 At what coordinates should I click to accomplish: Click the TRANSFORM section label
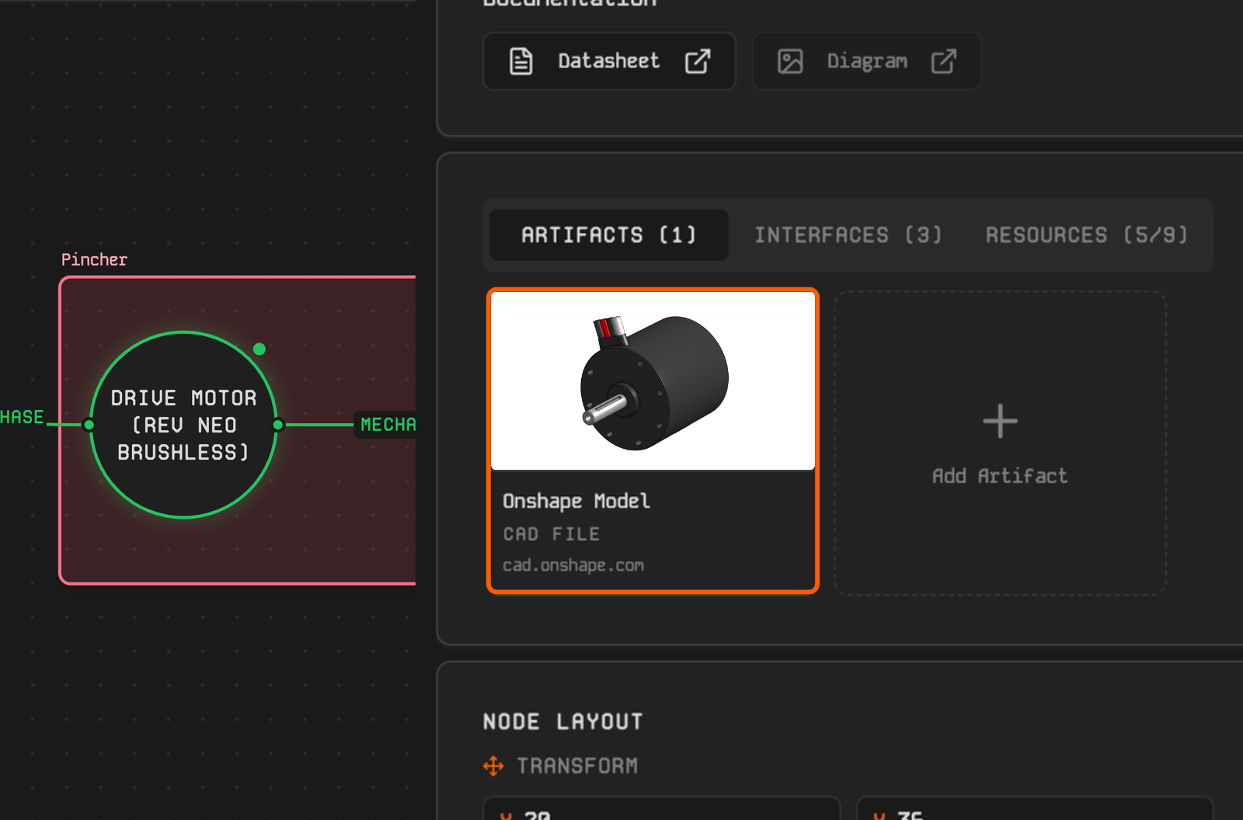tap(577, 766)
